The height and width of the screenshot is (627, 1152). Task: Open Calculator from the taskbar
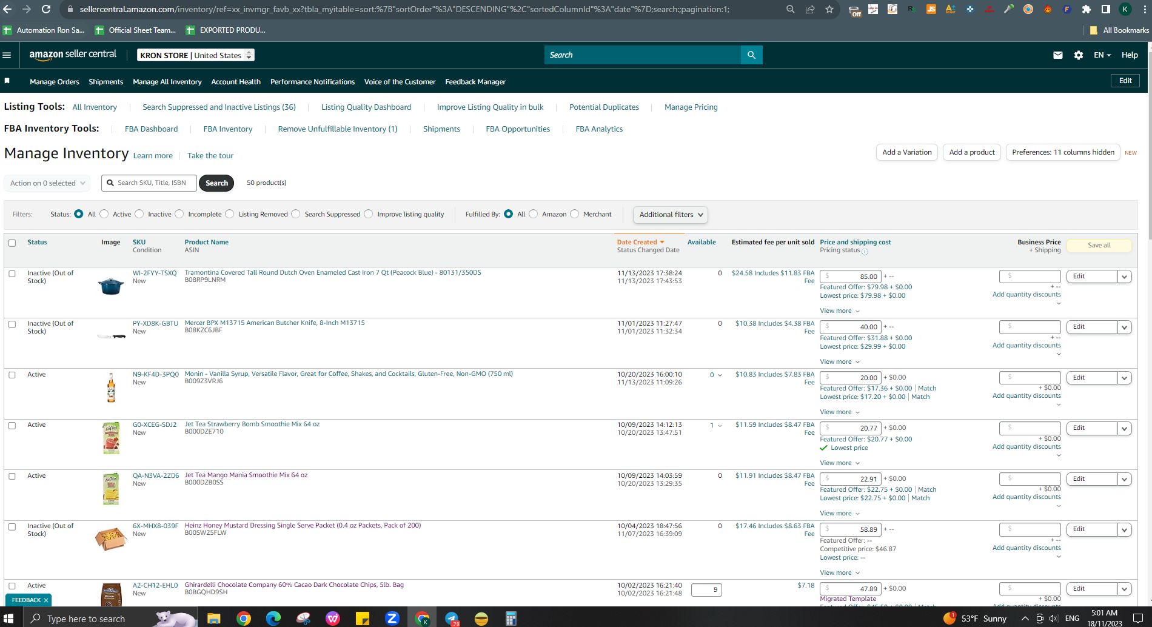point(511,619)
